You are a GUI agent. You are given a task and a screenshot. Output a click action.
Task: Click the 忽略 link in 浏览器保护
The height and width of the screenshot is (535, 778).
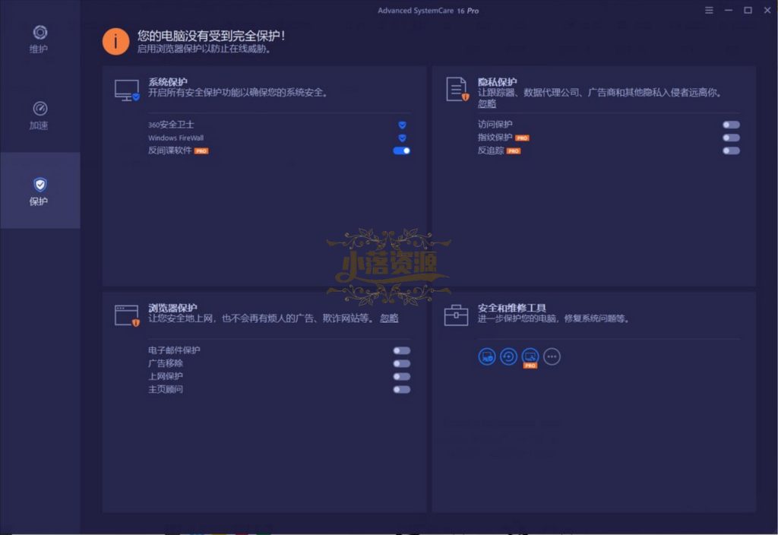tap(389, 318)
